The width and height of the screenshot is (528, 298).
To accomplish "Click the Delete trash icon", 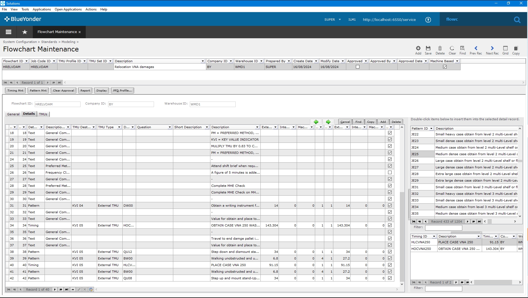I will tap(440, 48).
